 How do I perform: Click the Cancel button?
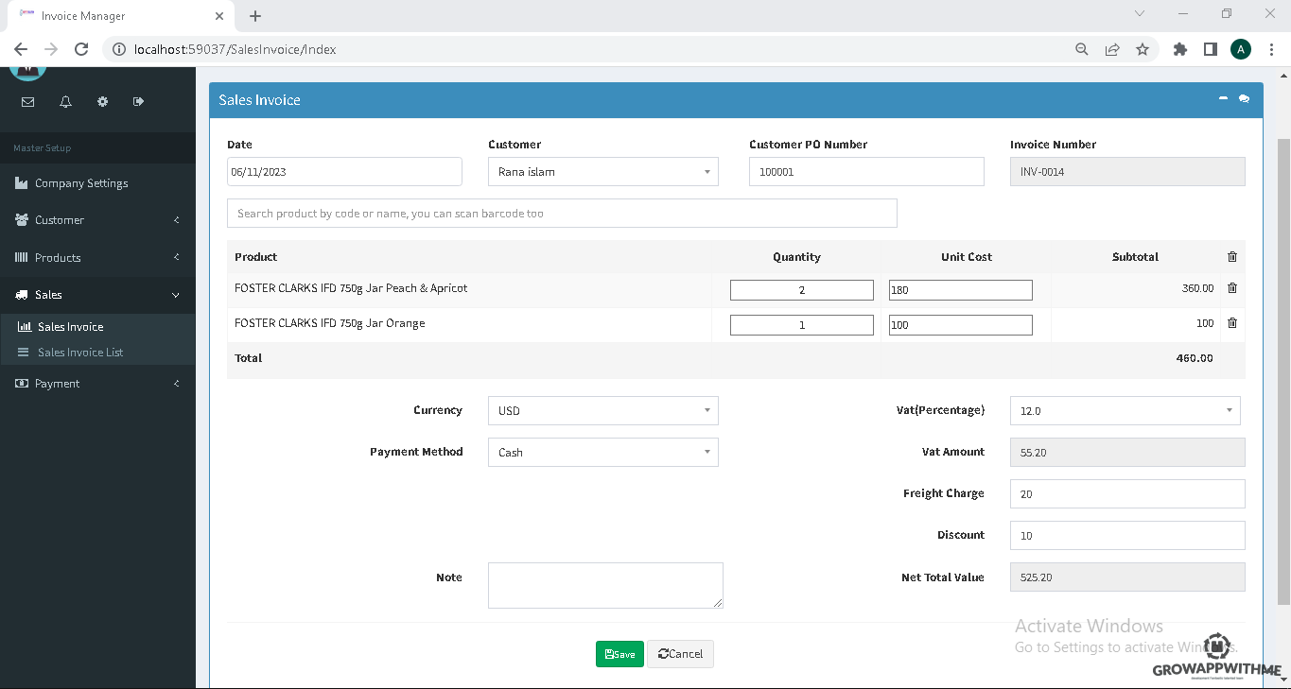point(680,653)
